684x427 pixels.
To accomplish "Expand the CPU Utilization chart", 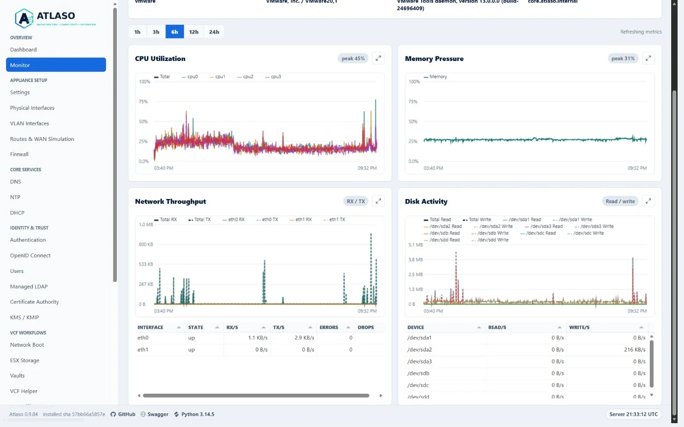I will point(378,58).
